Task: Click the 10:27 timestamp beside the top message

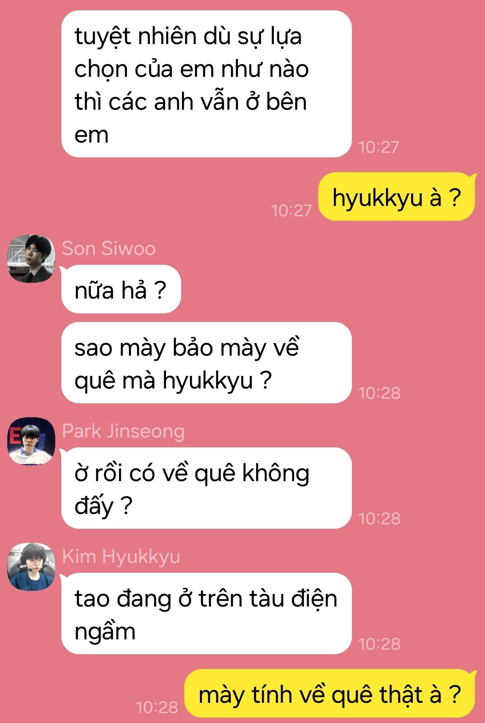Action: point(379,147)
